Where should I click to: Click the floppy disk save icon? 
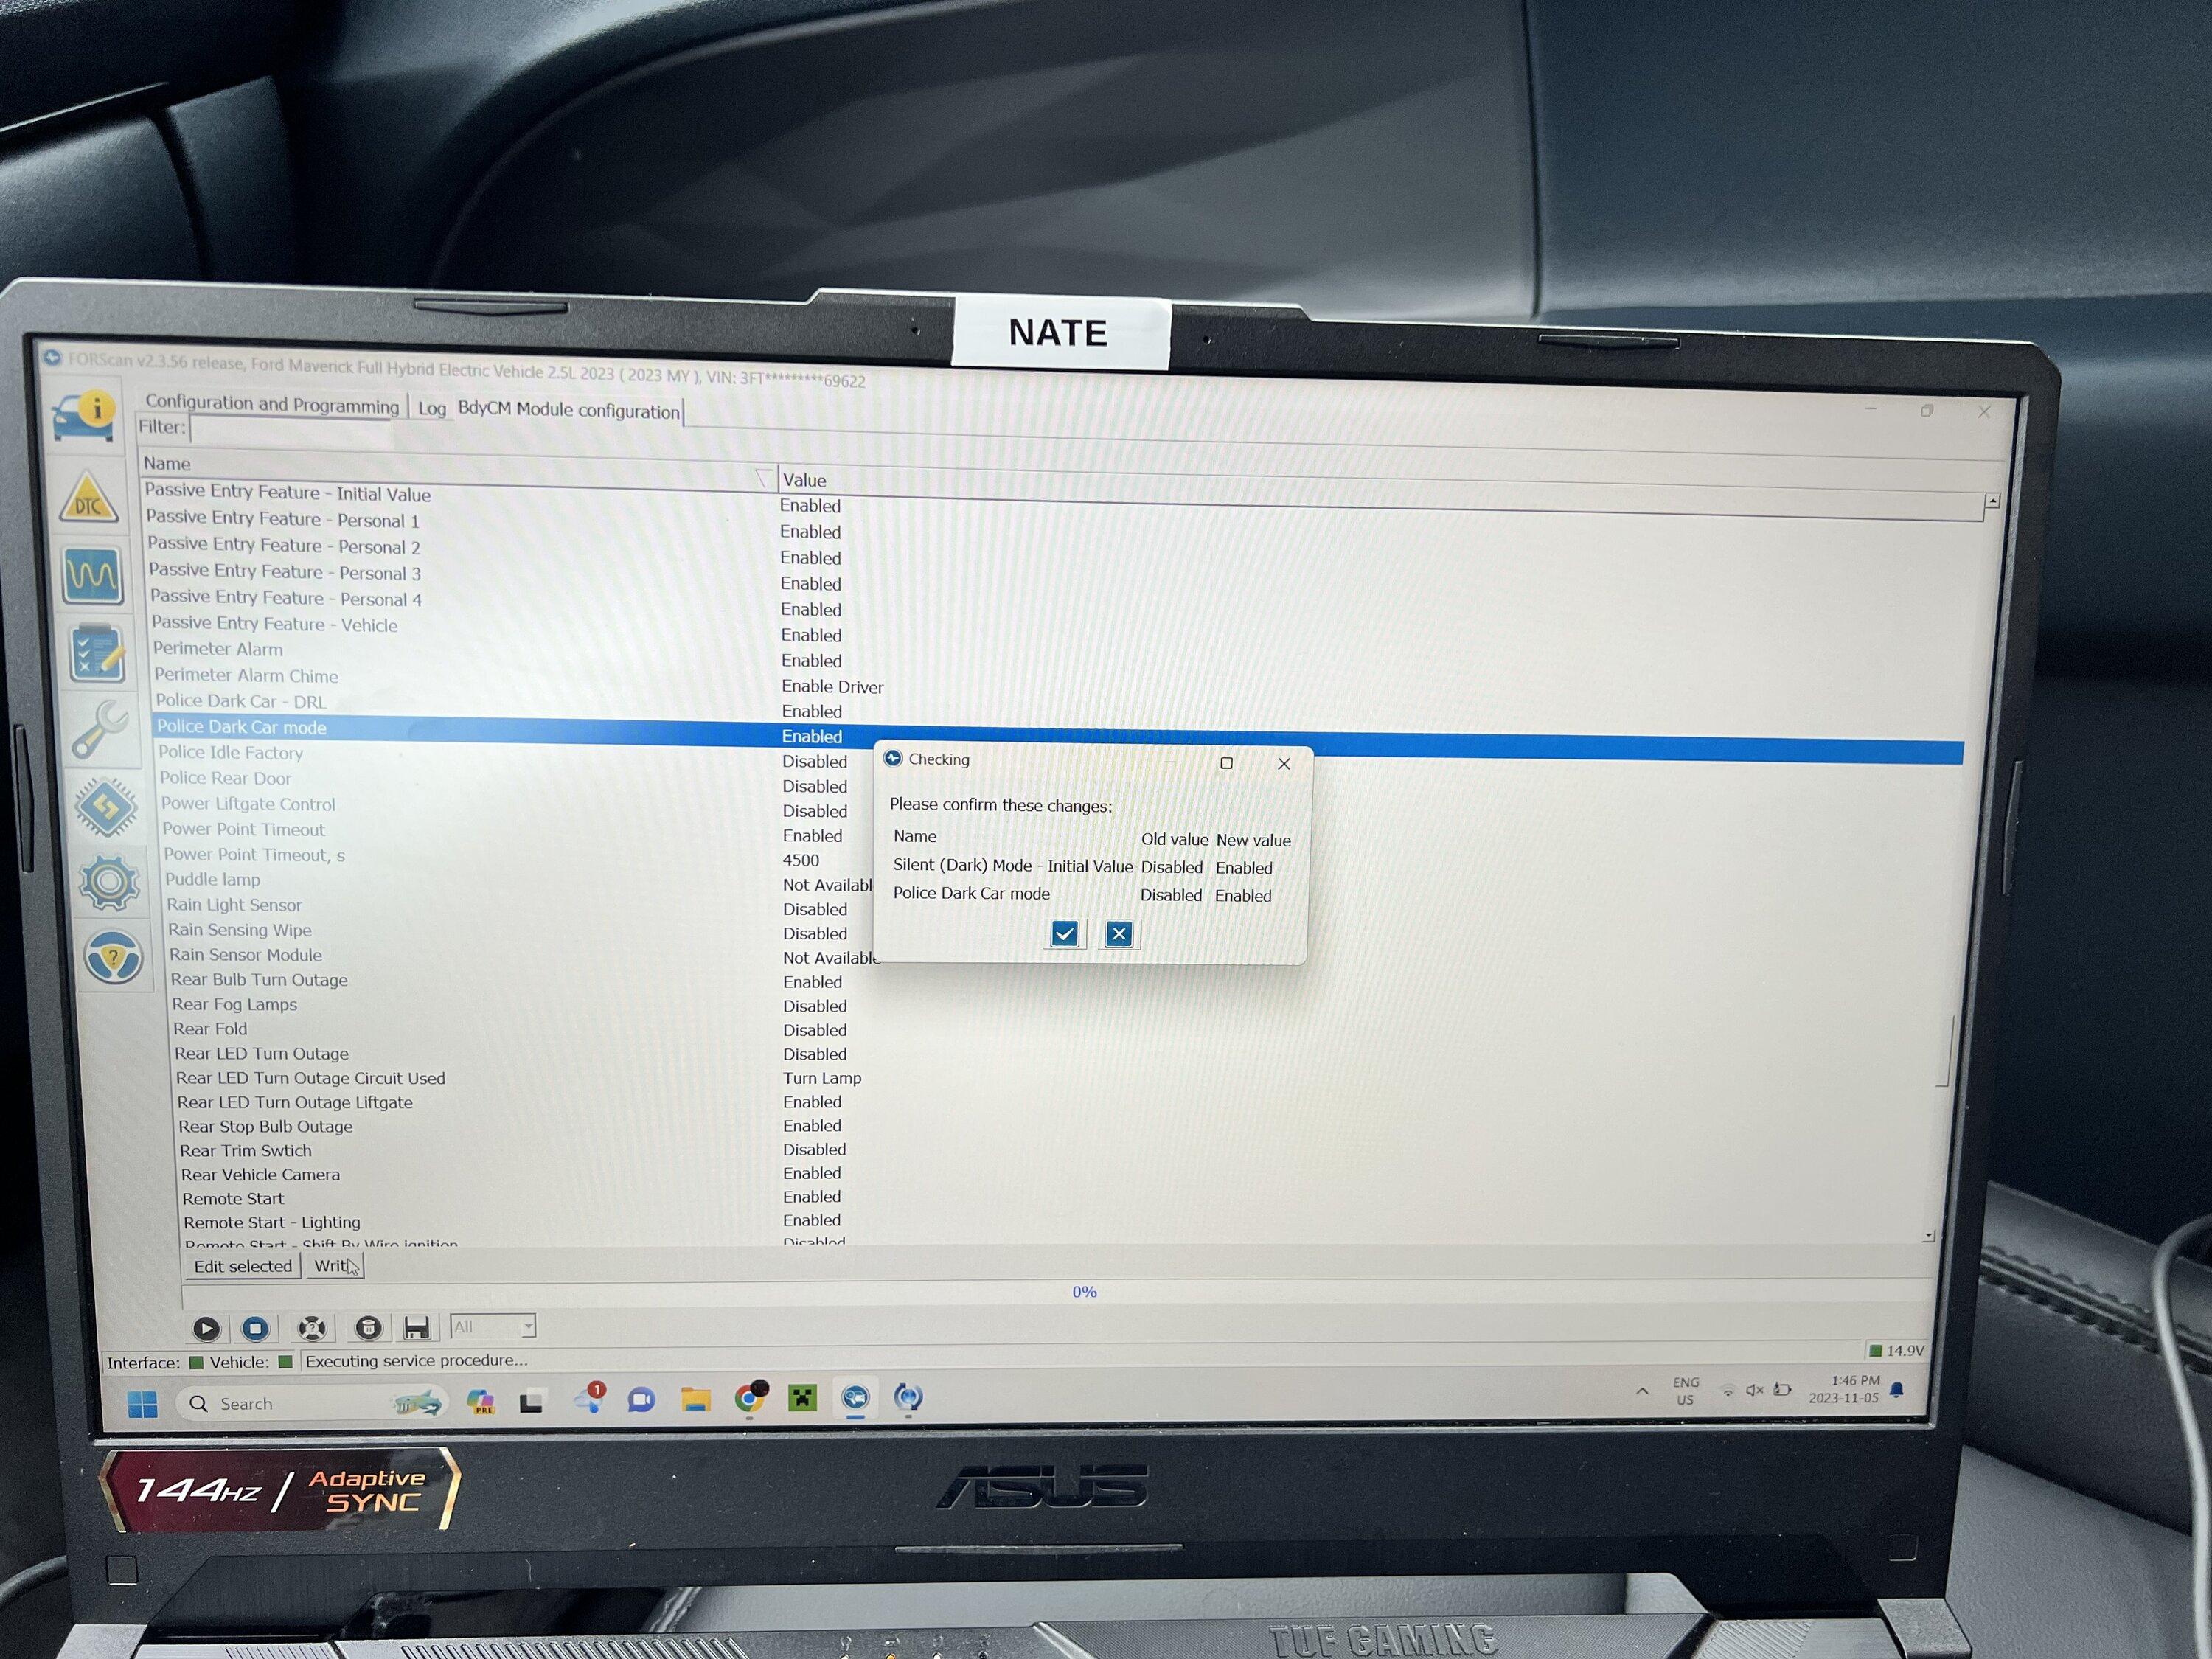417,1328
